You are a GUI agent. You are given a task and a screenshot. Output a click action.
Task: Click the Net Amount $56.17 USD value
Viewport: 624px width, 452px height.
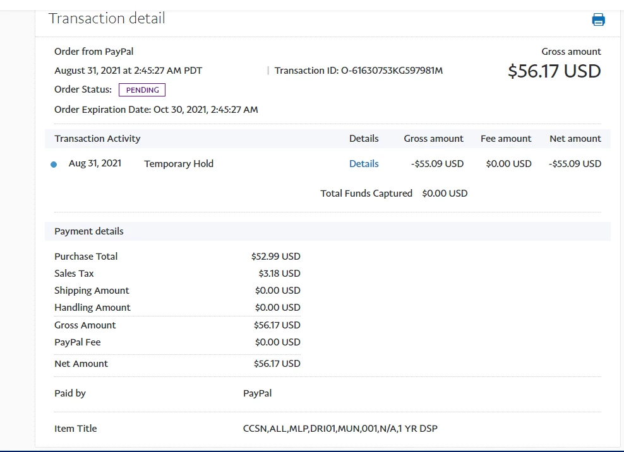tap(277, 364)
